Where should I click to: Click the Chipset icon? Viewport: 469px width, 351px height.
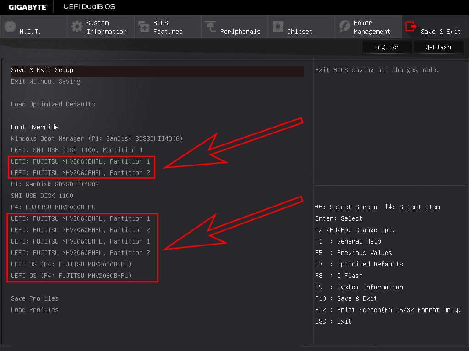[x=278, y=27]
